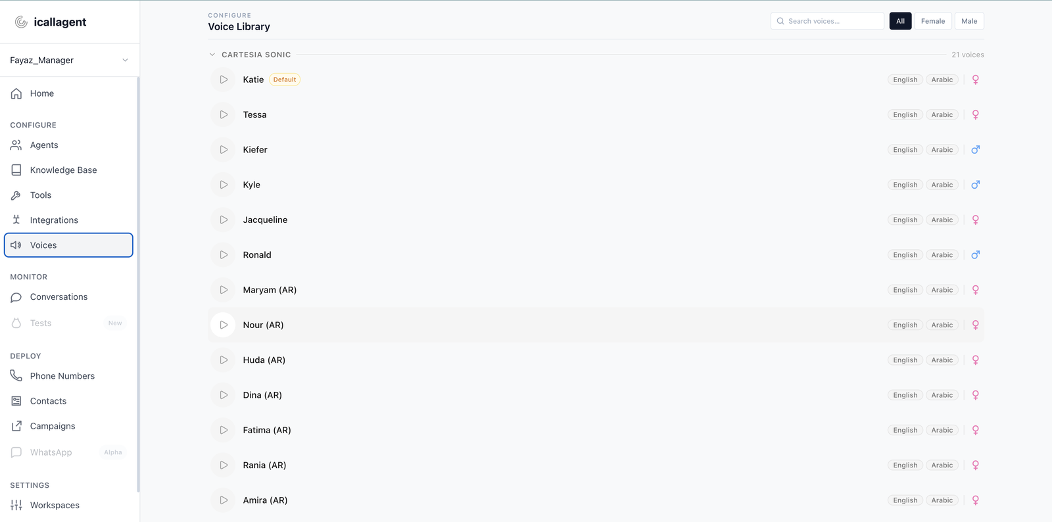
Task: Click the Default badge next to Katie
Action: point(285,80)
